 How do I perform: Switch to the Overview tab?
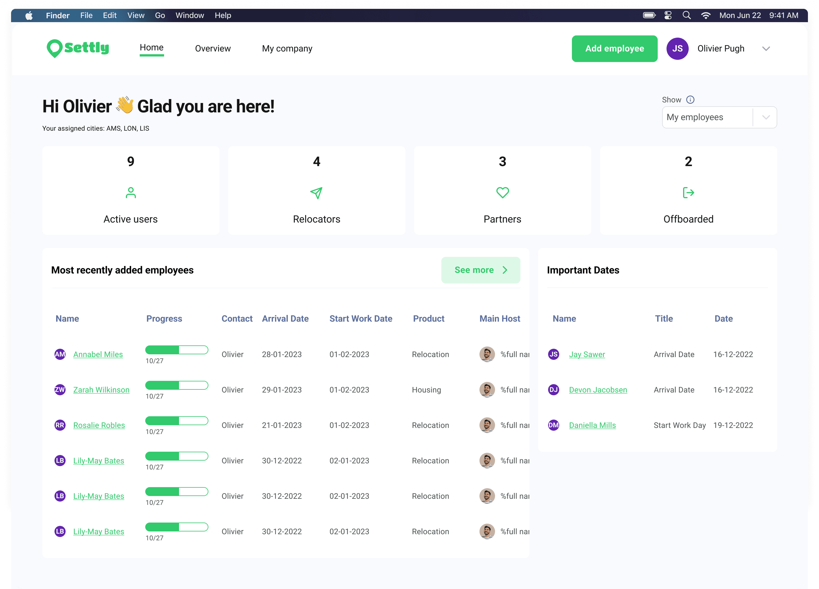tap(213, 48)
